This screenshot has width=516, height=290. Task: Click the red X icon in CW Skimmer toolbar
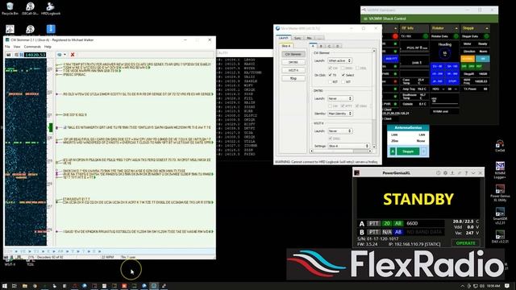(73, 55)
